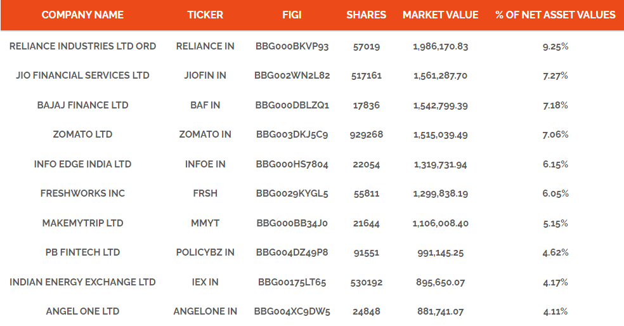Click ZOMATO IN ticker cell
This screenshot has width=624, height=326.
point(205,134)
